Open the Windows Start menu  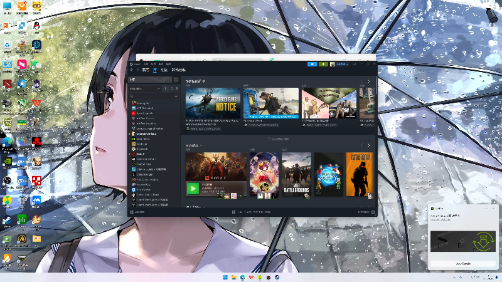pyautogui.click(x=225, y=277)
